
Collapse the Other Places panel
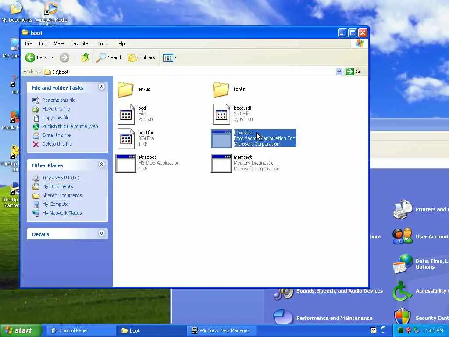pos(101,165)
